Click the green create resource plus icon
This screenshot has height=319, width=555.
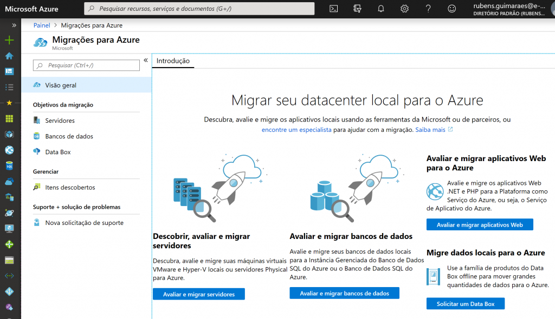tap(9, 41)
